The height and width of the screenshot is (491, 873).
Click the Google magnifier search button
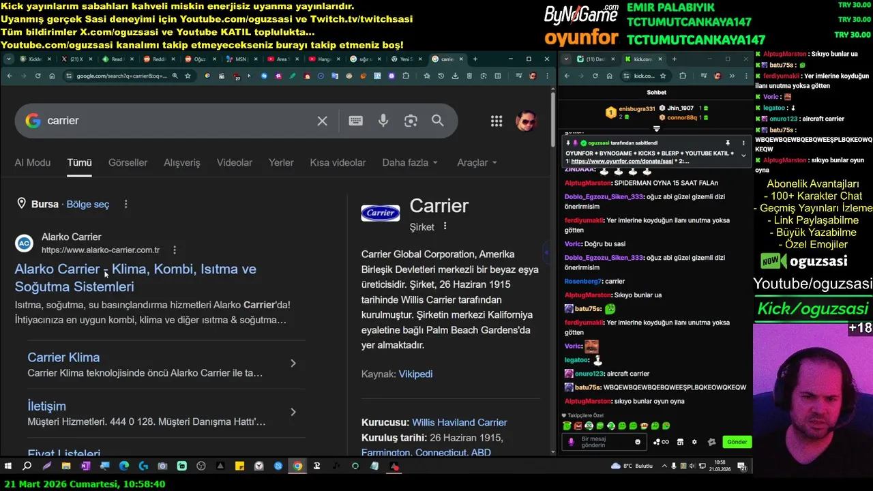click(x=437, y=121)
